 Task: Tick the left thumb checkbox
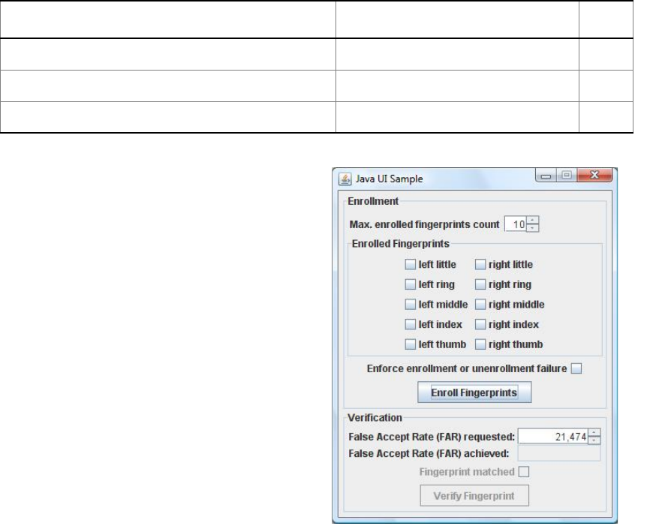411,344
